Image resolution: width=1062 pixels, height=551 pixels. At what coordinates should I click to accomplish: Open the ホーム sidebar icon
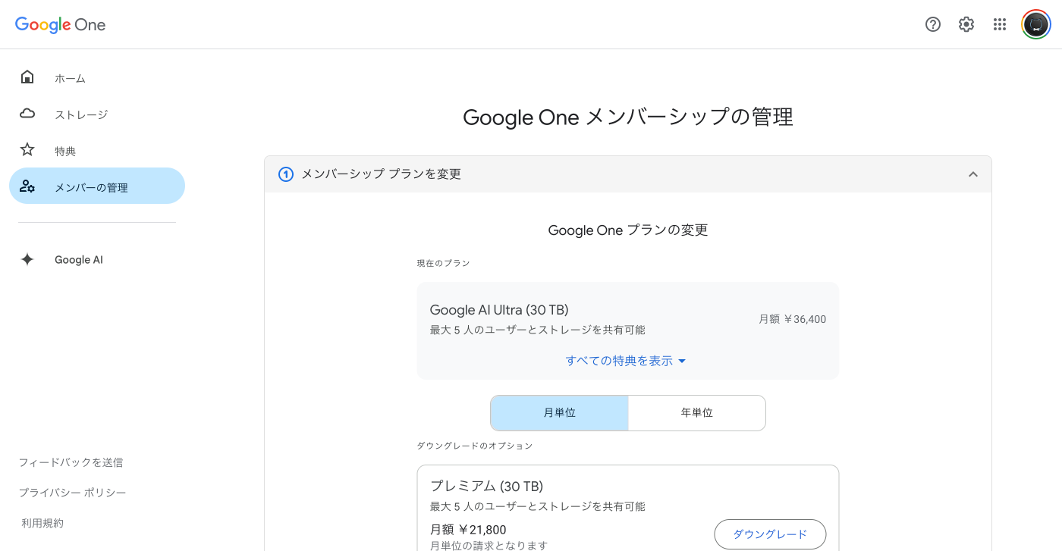coord(27,77)
